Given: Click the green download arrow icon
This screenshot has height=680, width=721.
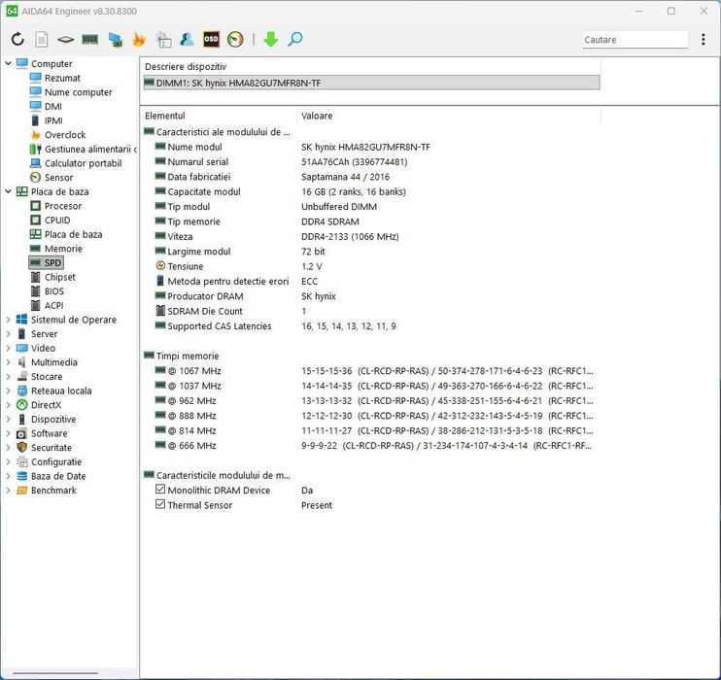Looking at the screenshot, I should coord(271,40).
